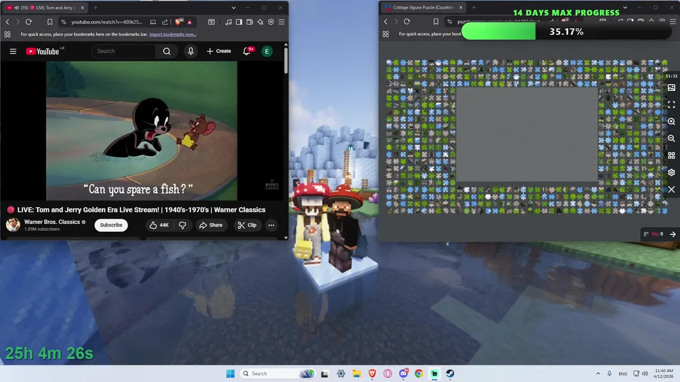Open the Brave Wallet icon
This screenshot has width=680, height=382.
coord(250,22)
